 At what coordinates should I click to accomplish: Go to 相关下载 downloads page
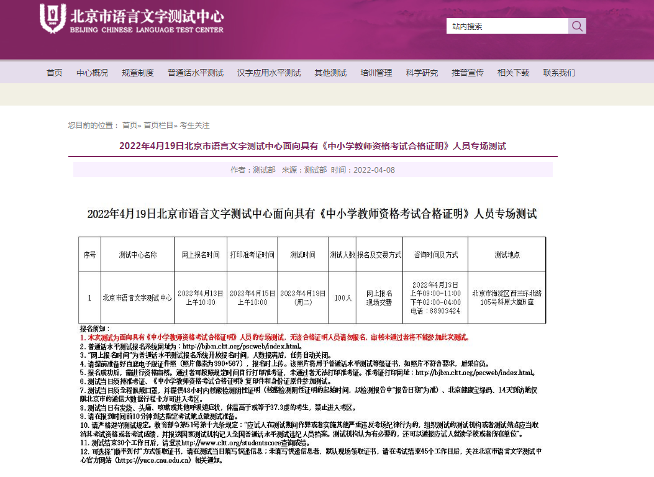pyautogui.click(x=513, y=73)
